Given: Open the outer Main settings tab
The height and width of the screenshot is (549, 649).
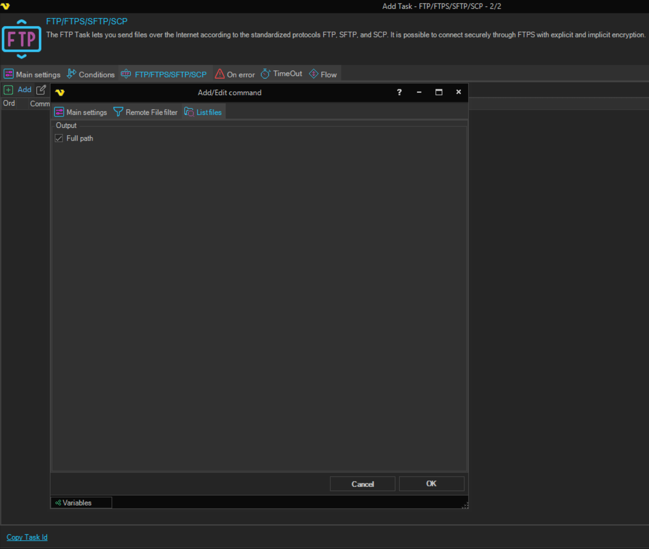Looking at the screenshot, I should click(x=33, y=74).
